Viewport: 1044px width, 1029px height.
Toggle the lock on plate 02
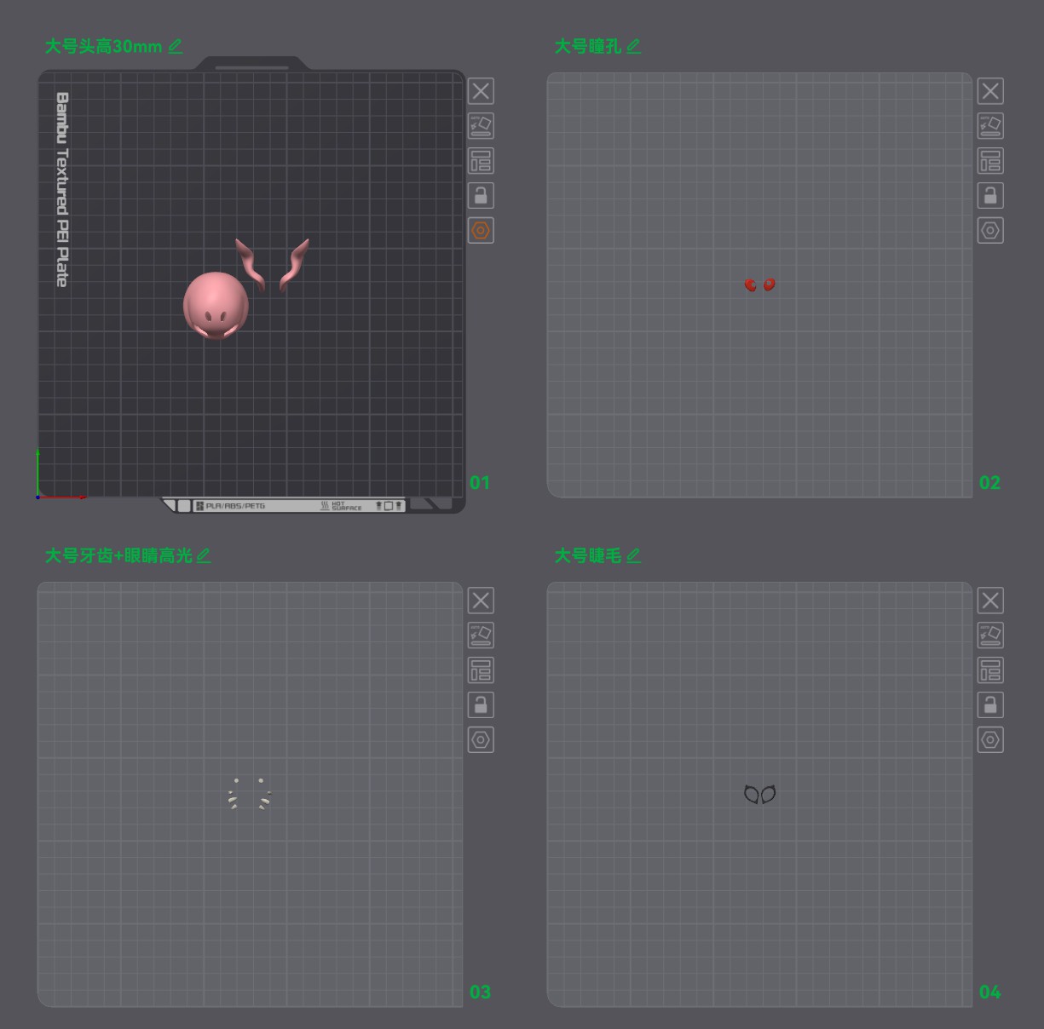coord(990,196)
